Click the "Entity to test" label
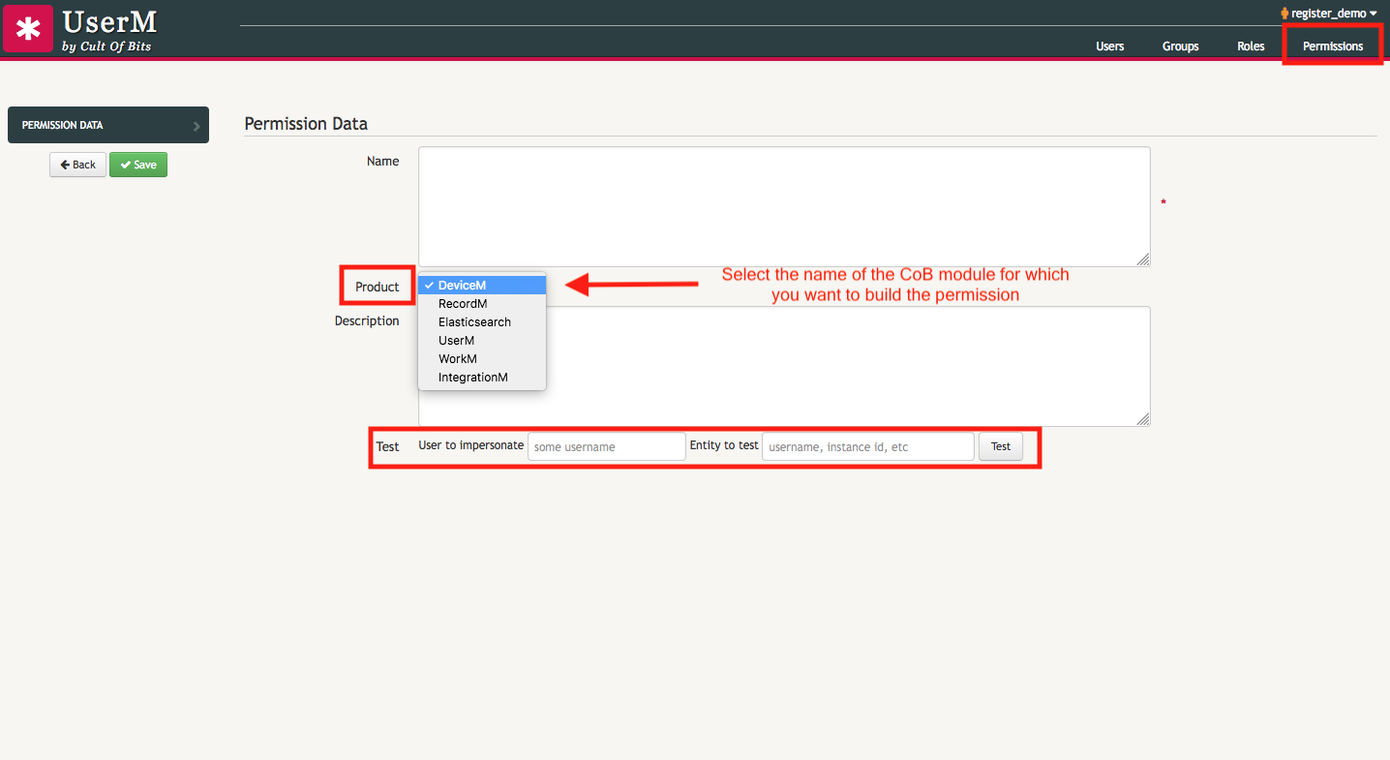 (x=724, y=445)
